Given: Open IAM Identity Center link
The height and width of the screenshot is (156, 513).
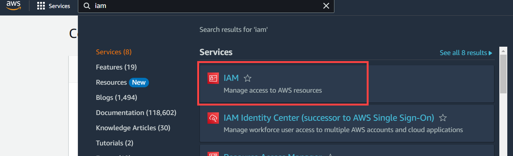Looking at the screenshot, I should (329, 118).
